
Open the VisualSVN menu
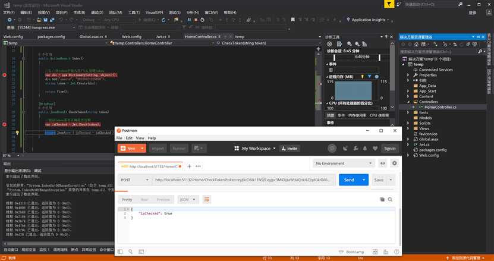tap(154, 12)
